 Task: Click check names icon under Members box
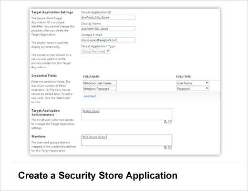click(x=165, y=148)
